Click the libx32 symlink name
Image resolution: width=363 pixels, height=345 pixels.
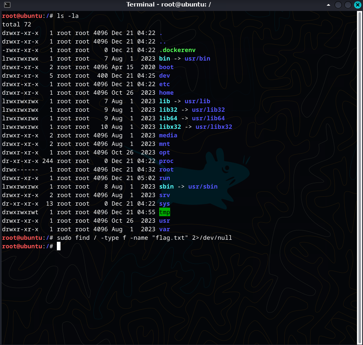click(170, 127)
